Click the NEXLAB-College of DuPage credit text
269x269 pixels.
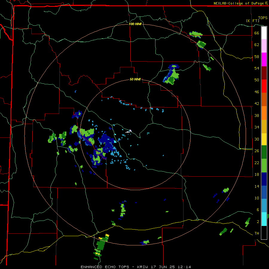coord(239,3)
